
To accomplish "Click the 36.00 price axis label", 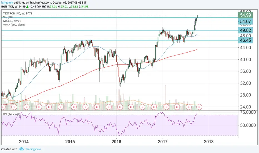I will (x=245, y=71).
